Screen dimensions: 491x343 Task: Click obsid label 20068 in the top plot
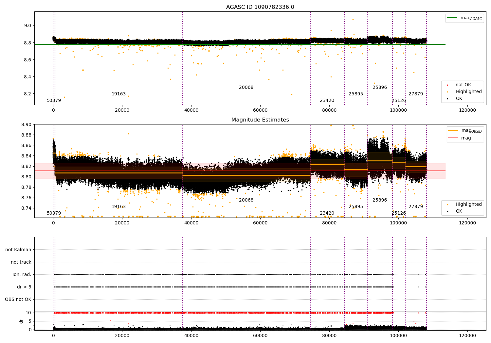coord(246,87)
